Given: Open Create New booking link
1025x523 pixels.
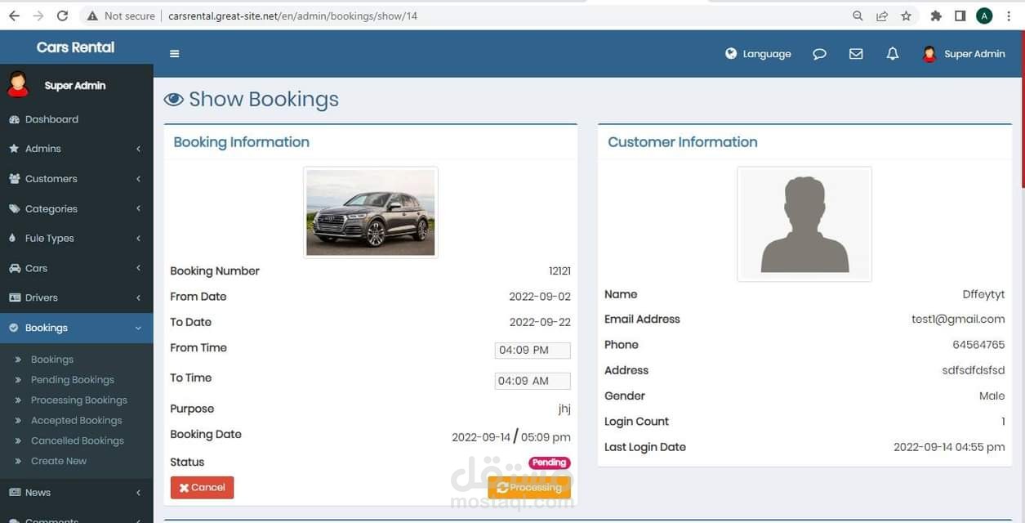Looking at the screenshot, I should 59,462.
